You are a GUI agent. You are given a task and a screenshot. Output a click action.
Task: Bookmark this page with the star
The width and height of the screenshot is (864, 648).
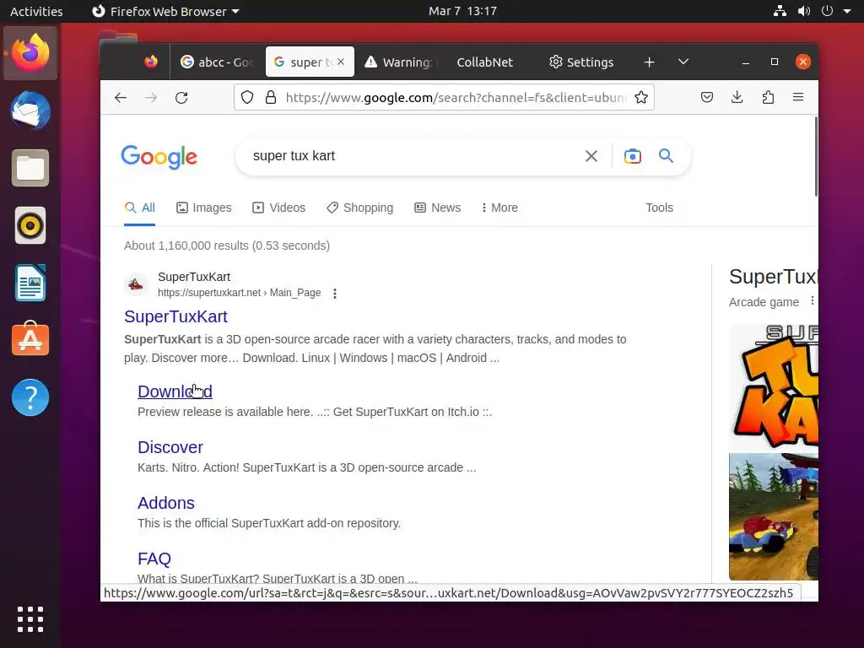click(641, 98)
